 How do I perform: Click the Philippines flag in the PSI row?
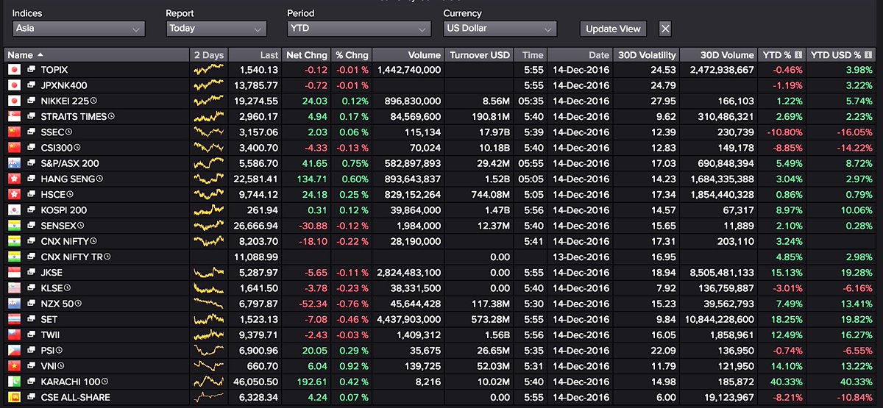pyautogui.click(x=13, y=351)
